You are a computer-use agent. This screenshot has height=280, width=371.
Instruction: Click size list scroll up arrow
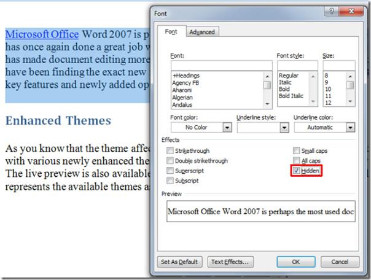[350, 76]
